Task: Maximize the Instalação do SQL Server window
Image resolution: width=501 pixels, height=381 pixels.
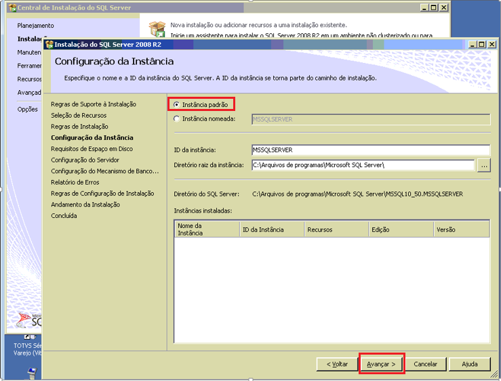Action: click(x=481, y=44)
